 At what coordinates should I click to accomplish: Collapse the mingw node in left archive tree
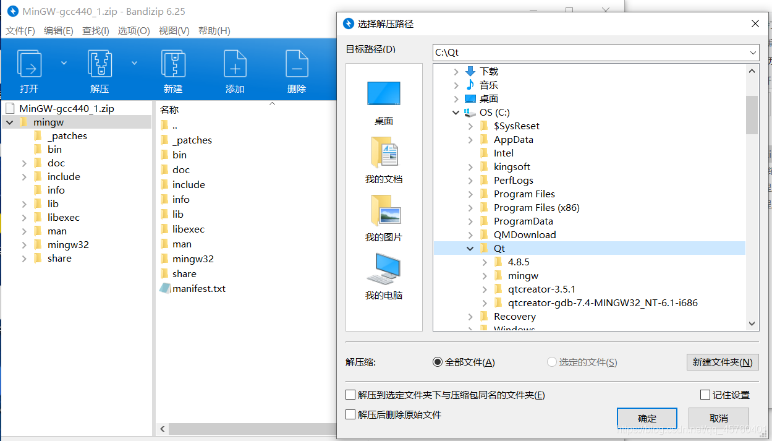[10, 122]
